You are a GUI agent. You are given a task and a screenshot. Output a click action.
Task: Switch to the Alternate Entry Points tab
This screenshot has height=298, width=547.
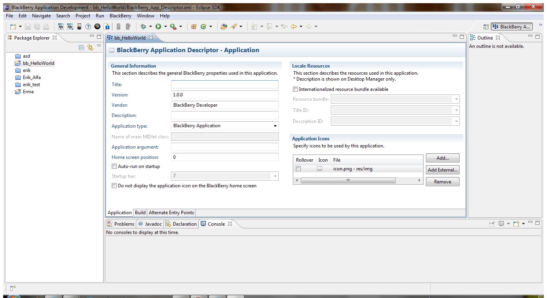tap(171, 213)
